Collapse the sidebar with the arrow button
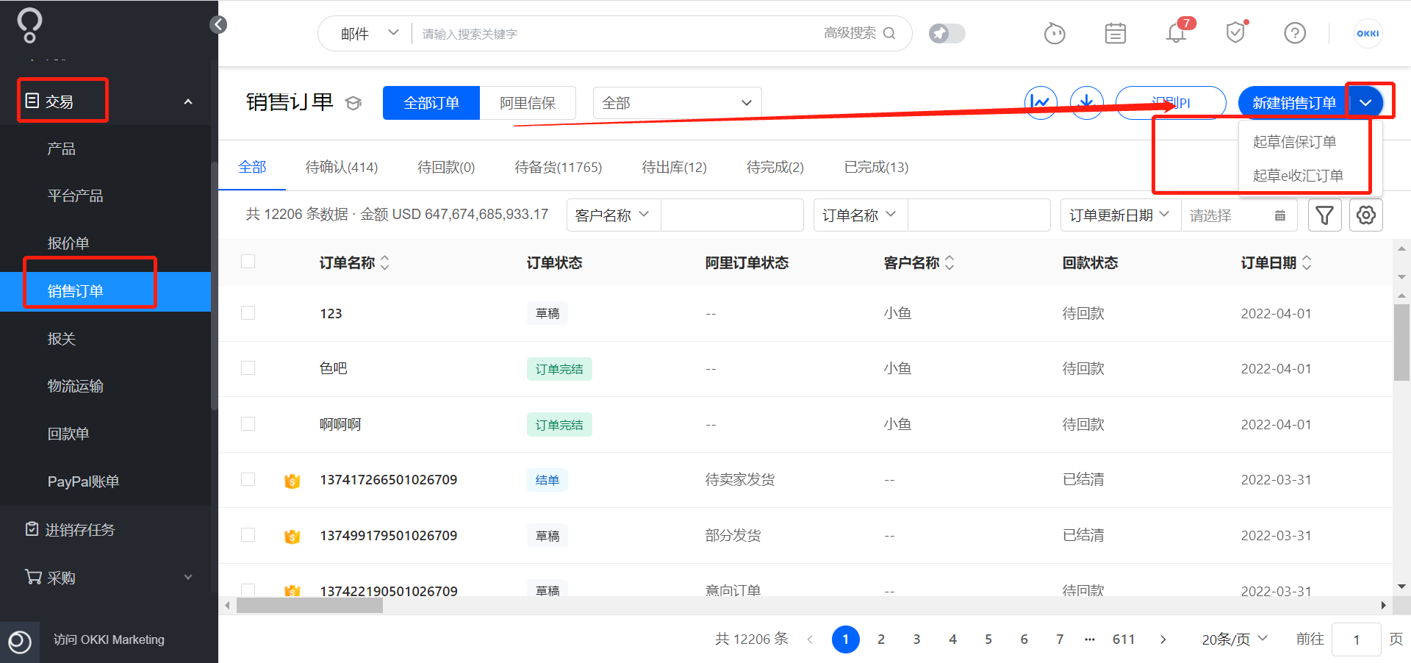 (x=218, y=24)
